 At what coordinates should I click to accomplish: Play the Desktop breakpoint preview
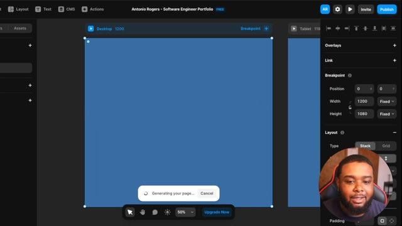click(x=90, y=29)
